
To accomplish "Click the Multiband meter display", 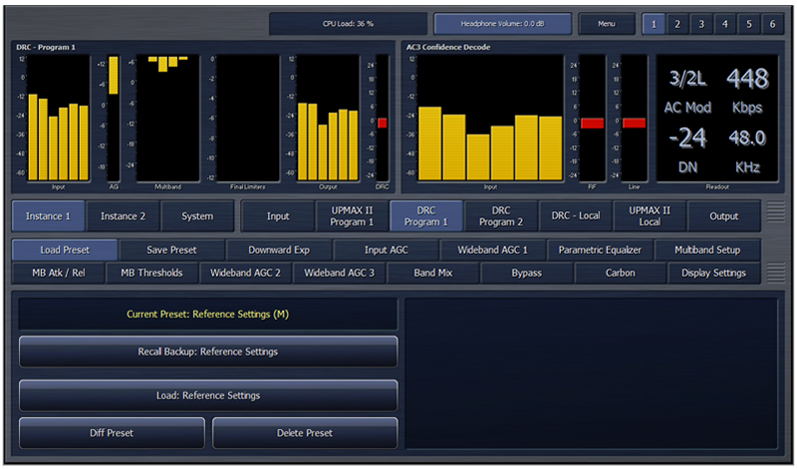I will click(x=167, y=117).
